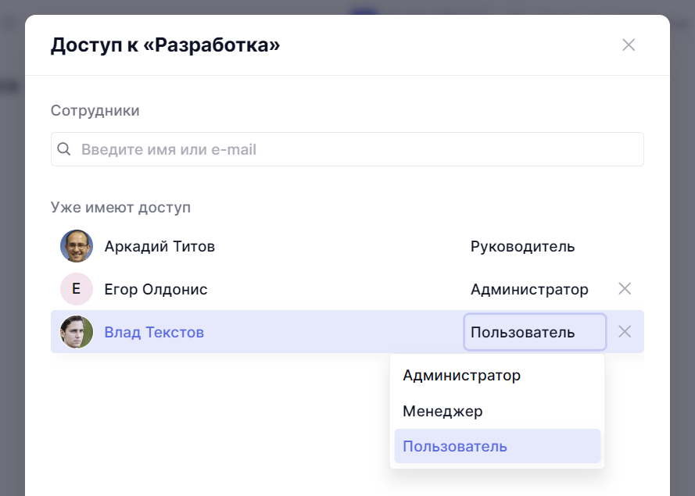Click the name Аркадий Титов
This screenshot has width=695, height=496.
[x=159, y=247]
